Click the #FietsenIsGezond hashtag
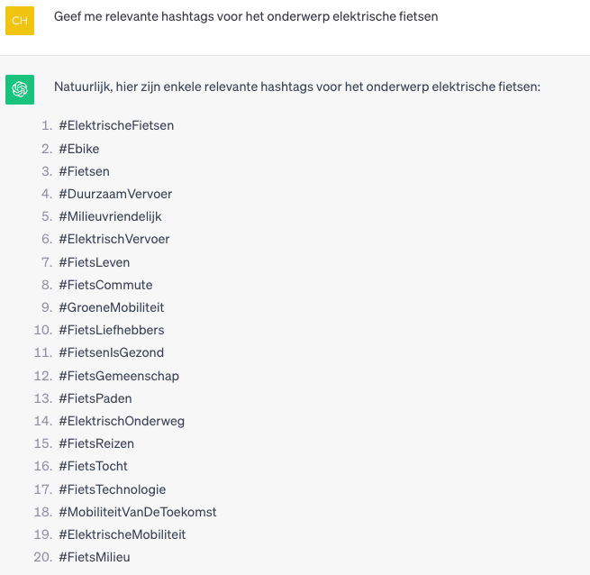Image resolution: width=590 pixels, height=575 pixels. click(112, 352)
